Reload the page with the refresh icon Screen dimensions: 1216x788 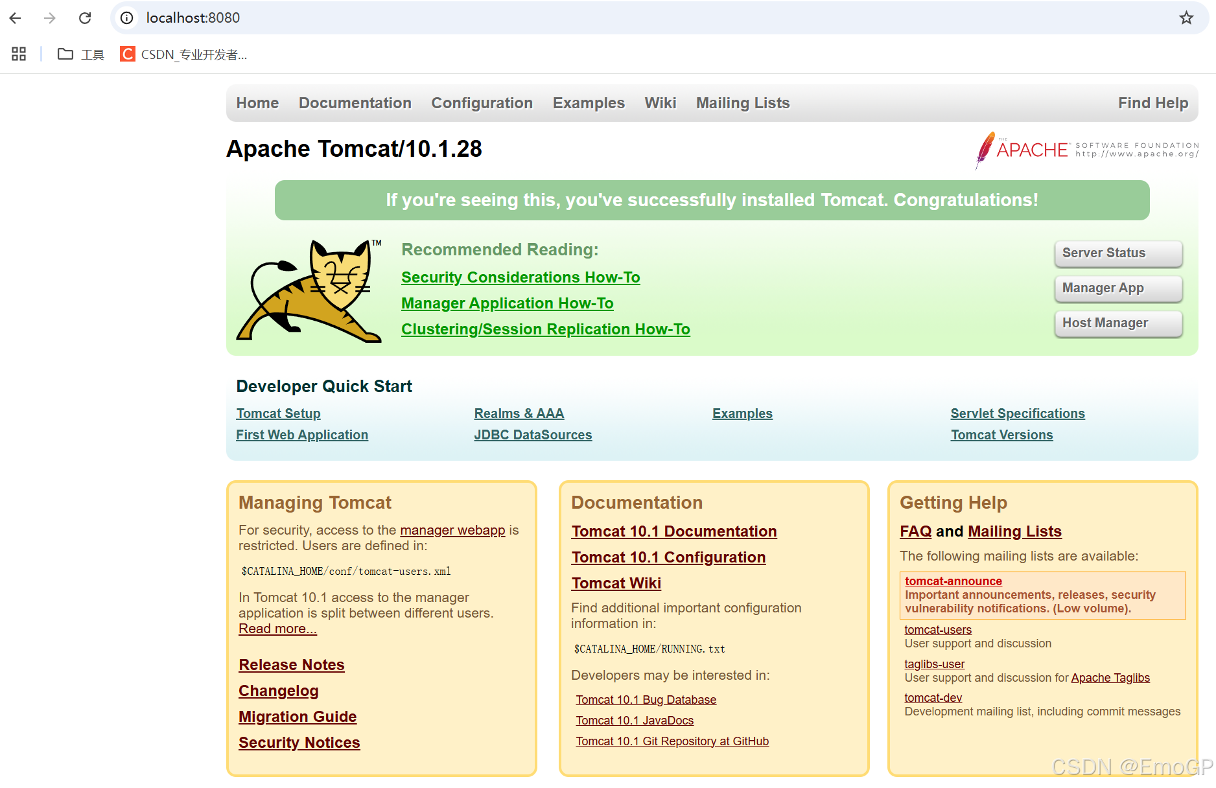coord(85,18)
